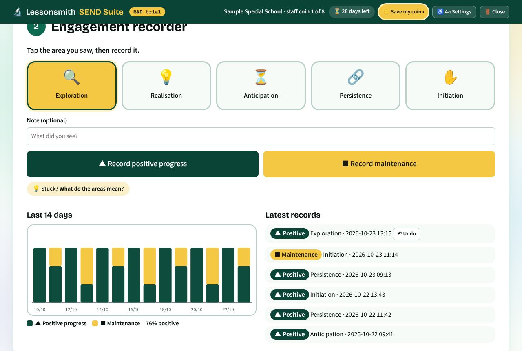Select the Persistence engagement area
This screenshot has width=522, height=351.
(356, 86)
